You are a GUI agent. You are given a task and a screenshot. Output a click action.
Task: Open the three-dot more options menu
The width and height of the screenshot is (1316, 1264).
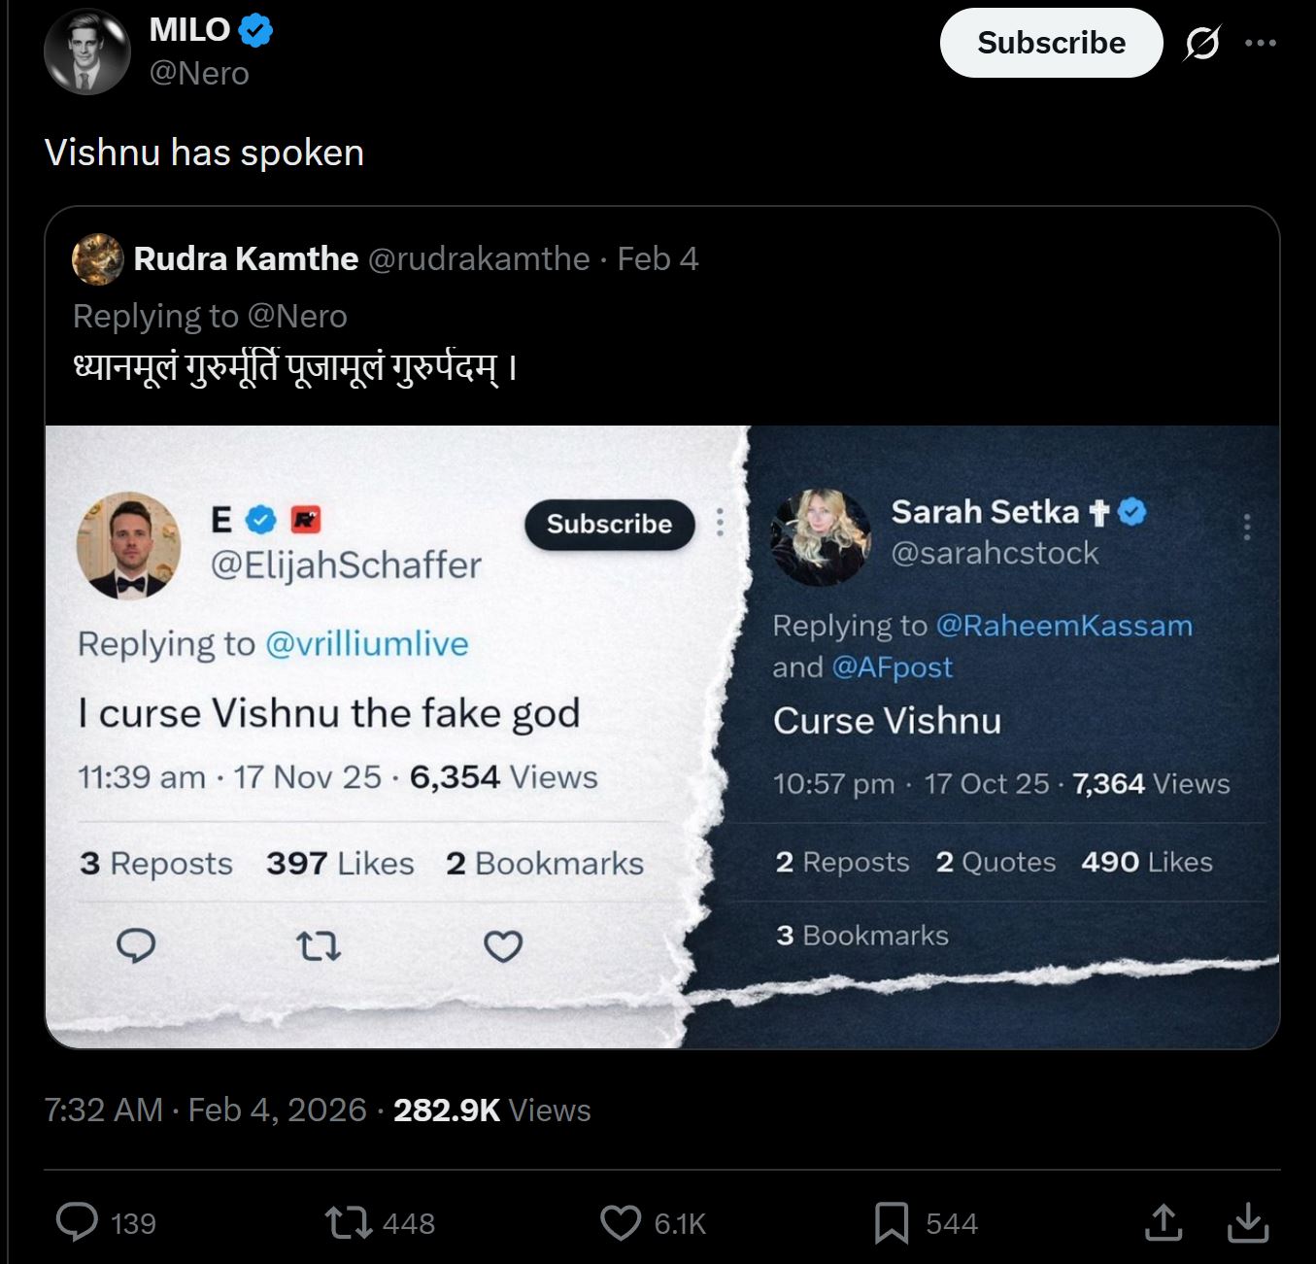point(1260,43)
